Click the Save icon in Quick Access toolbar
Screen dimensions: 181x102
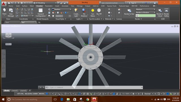(15, 3)
